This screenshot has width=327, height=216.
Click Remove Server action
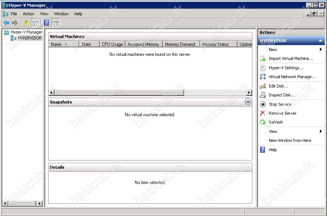(x=283, y=113)
